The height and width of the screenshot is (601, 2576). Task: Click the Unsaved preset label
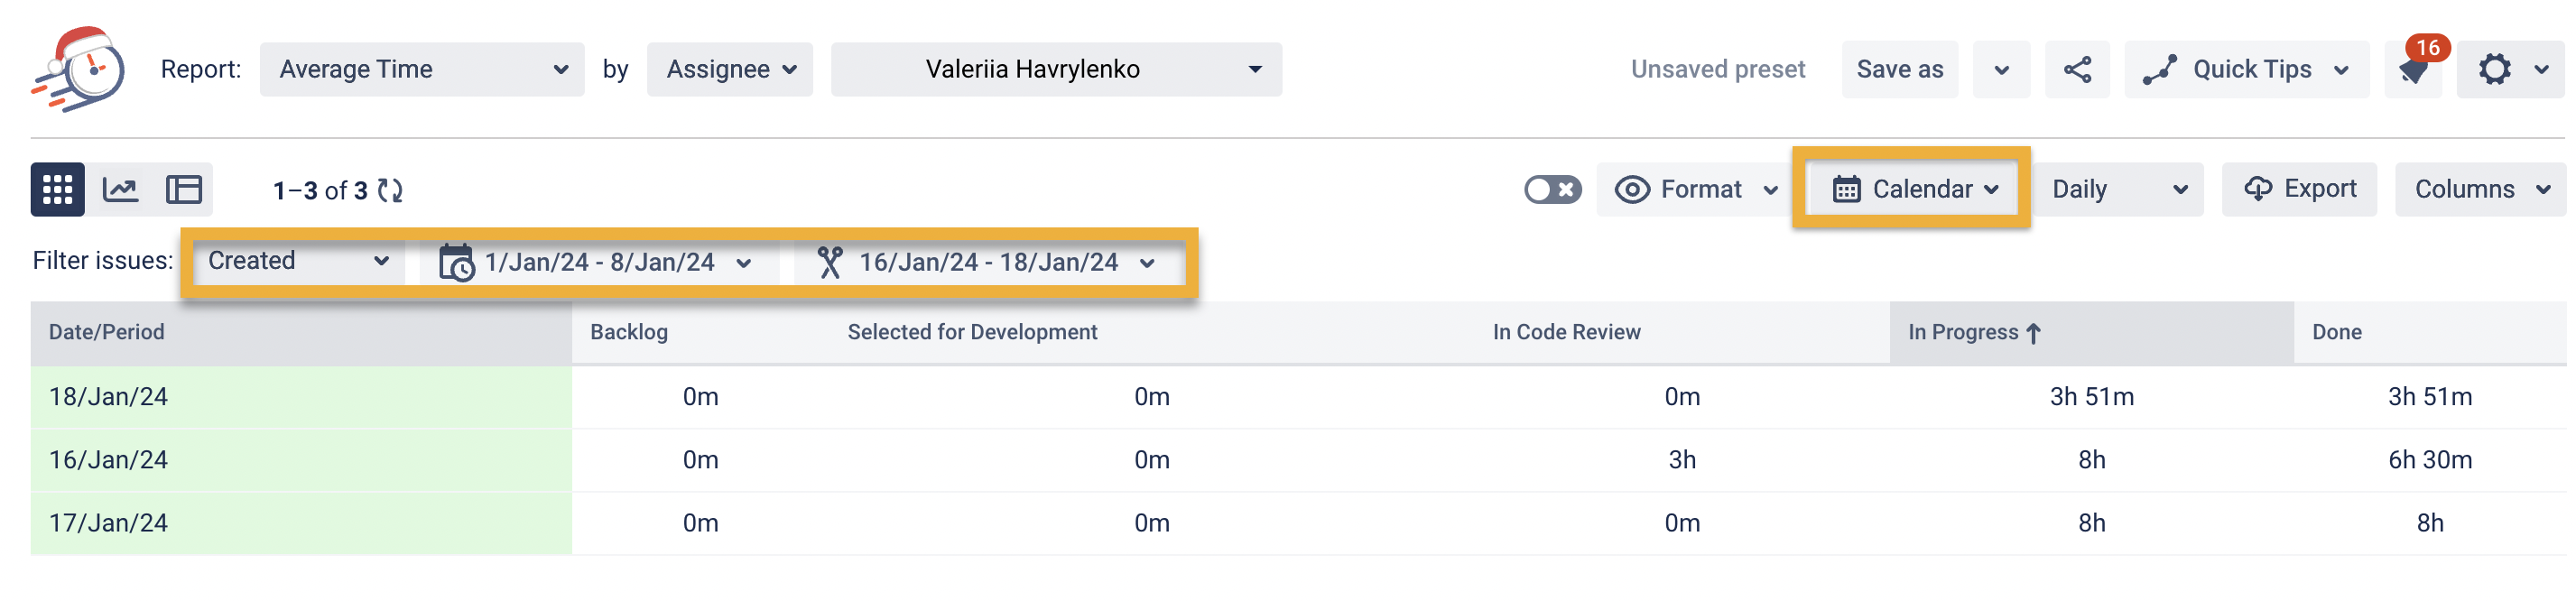pos(1717,70)
